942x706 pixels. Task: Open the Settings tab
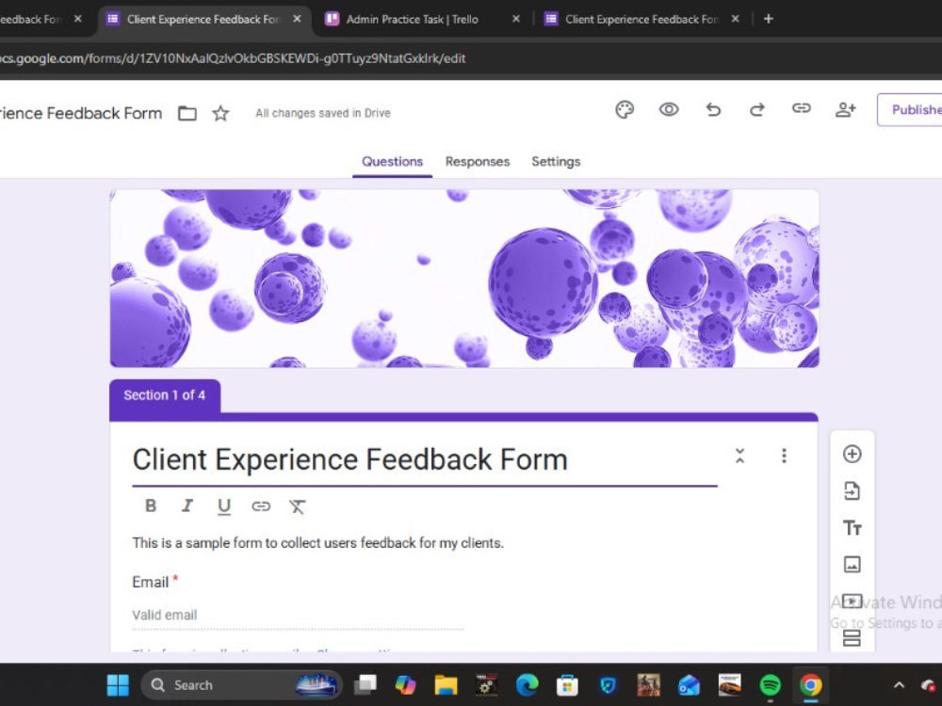pos(556,162)
